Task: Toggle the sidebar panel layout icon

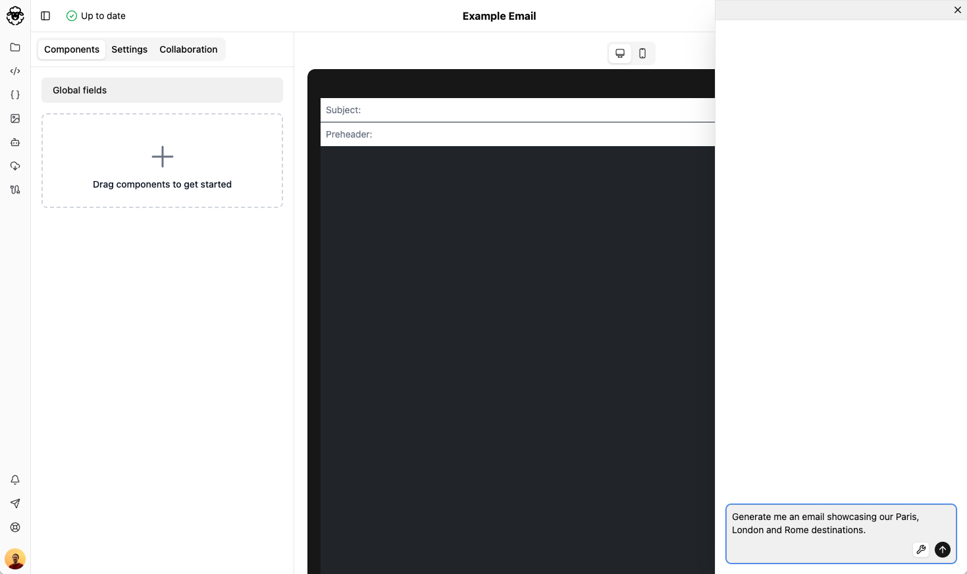Action: coord(45,16)
